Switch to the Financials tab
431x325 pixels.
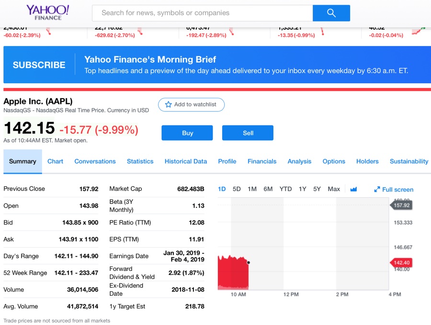click(x=262, y=161)
